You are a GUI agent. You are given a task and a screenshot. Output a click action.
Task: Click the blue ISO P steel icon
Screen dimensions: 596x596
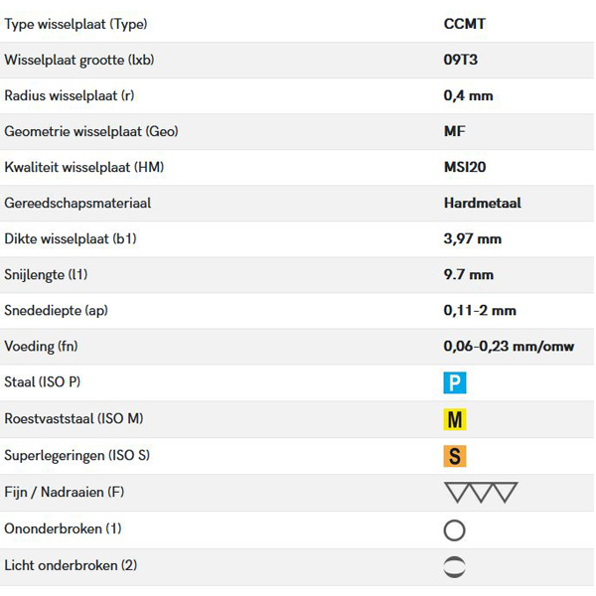[x=455, y=383]
